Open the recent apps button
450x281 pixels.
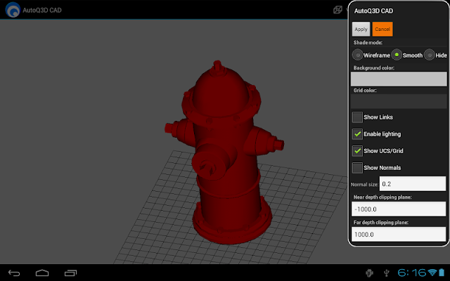pyautogui.click(x=70, y=273)
